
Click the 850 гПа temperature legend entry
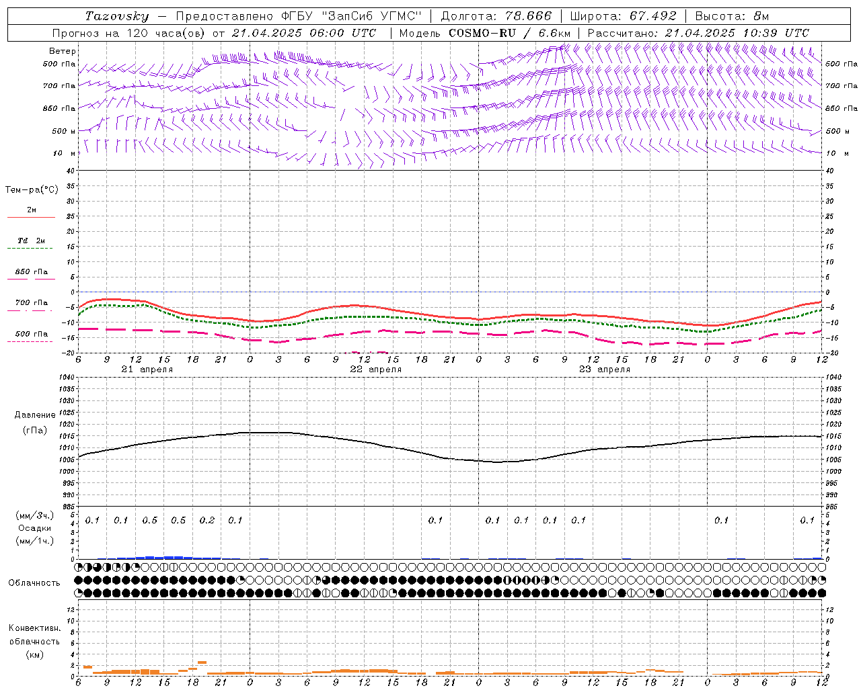point(31,272)
